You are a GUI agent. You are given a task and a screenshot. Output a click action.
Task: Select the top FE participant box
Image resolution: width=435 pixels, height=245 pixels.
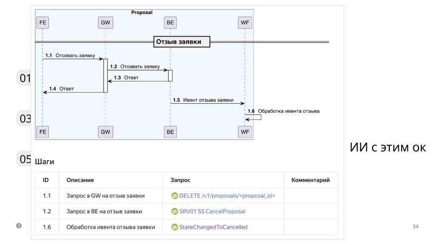coord(42,23)
